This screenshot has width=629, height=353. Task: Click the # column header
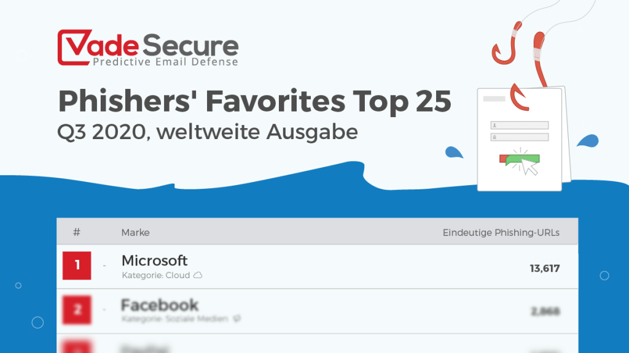77,232
